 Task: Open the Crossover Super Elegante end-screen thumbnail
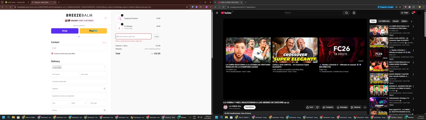click(295, 50)
